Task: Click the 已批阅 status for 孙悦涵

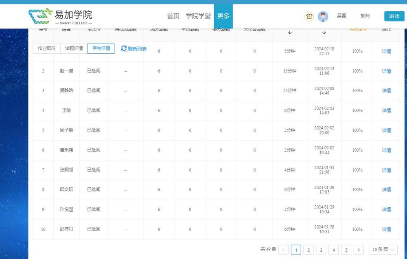Action: [x=94, y=209]
